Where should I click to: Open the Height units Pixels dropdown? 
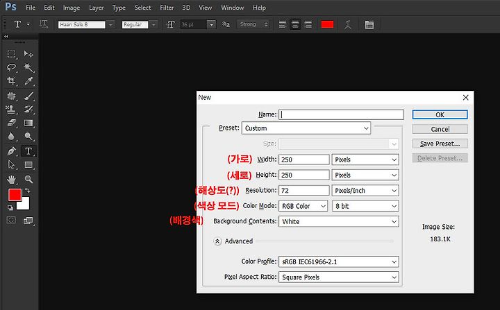click(365, 175)
